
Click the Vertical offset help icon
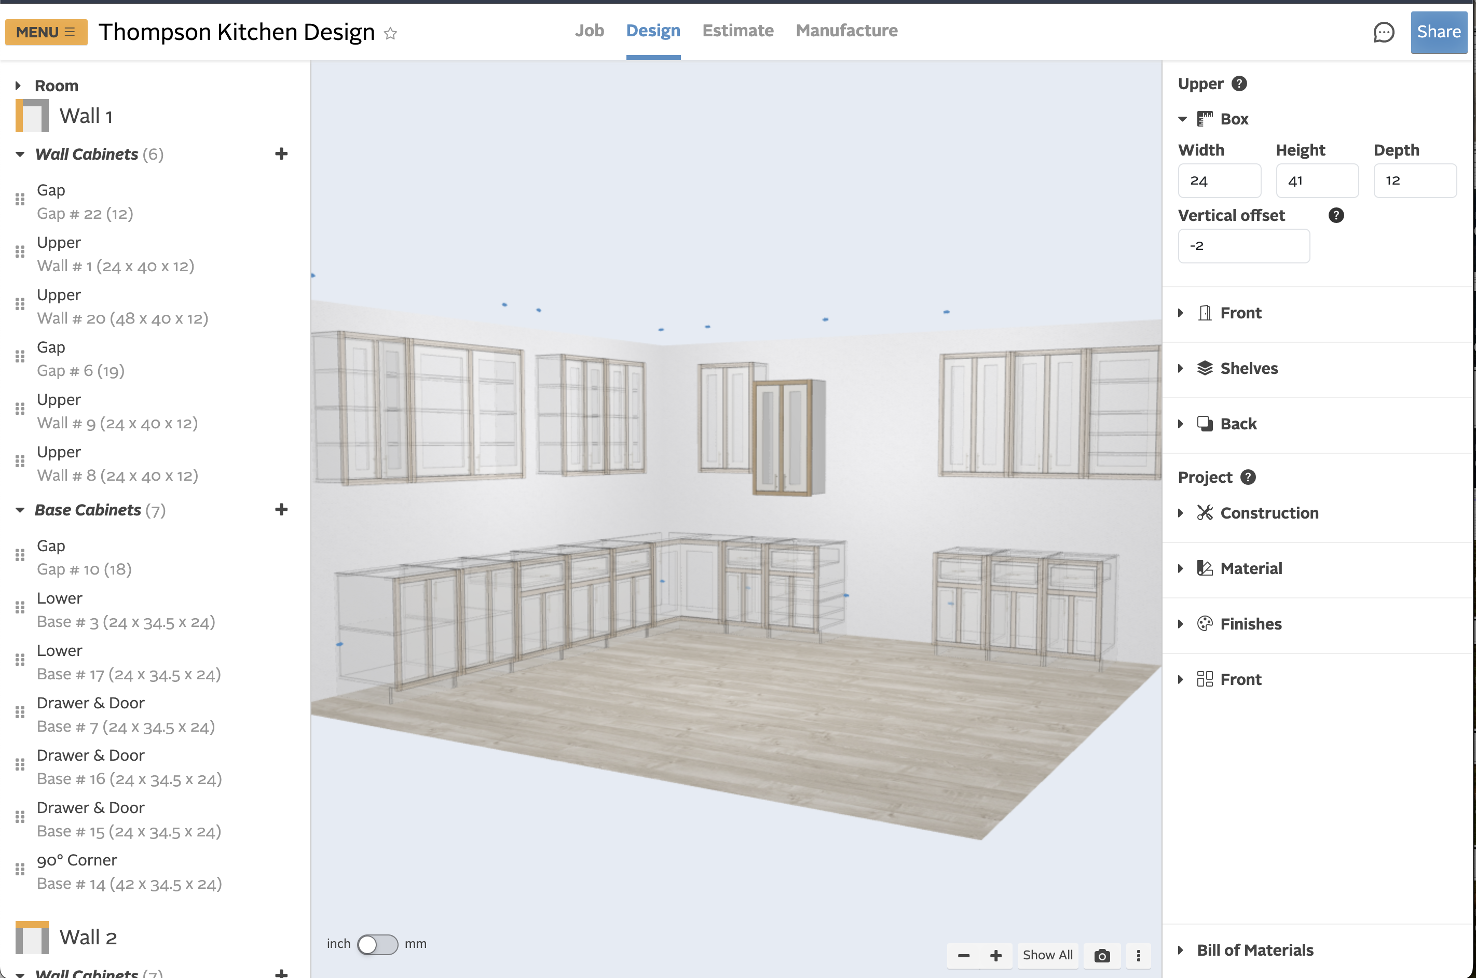pos(1335,215)
